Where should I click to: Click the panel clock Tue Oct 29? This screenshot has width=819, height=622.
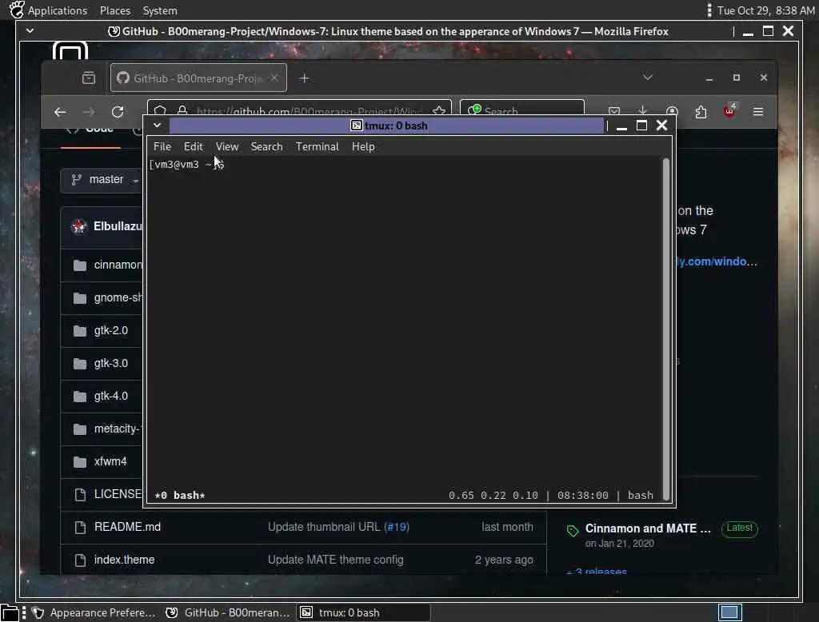pyautogui.click(x=765, y=10)
